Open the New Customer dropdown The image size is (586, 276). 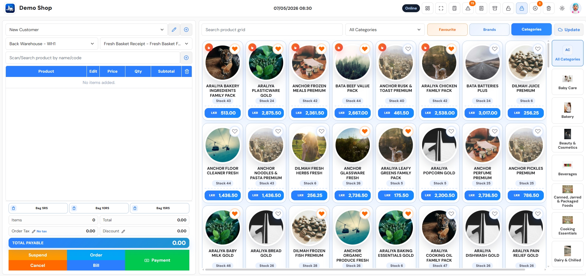click(87, 30)
